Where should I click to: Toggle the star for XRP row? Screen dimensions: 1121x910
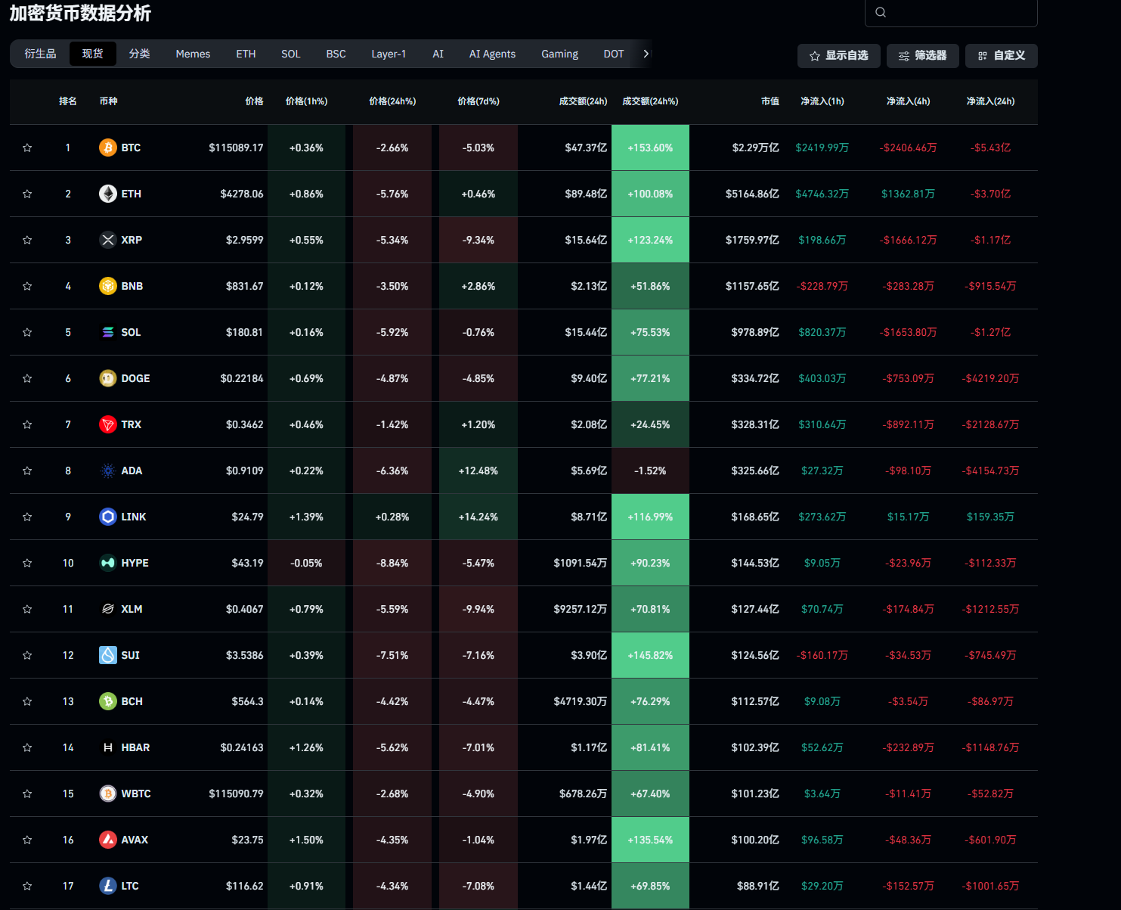click(x=27, y=240)
